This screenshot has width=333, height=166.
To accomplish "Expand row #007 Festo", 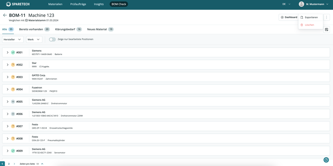I will pyautogui.click(x=8, y=126).
